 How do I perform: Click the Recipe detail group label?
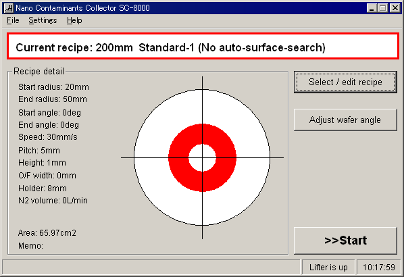coord(39,72)
